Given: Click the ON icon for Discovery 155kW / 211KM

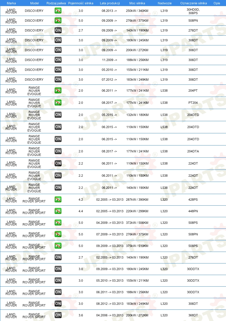Looking at the screenshot, I should pos(58,70).
